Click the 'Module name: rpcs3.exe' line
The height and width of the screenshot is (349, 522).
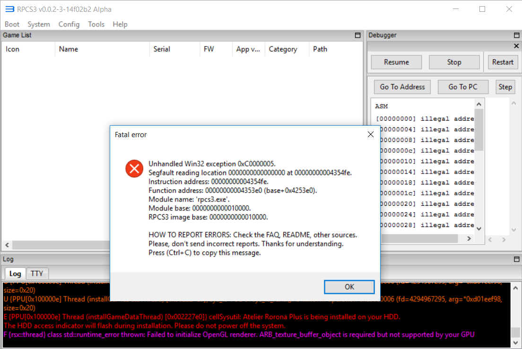189,200
